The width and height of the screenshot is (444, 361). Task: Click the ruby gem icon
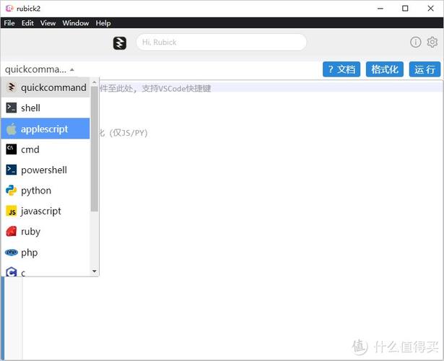point(12,231)
